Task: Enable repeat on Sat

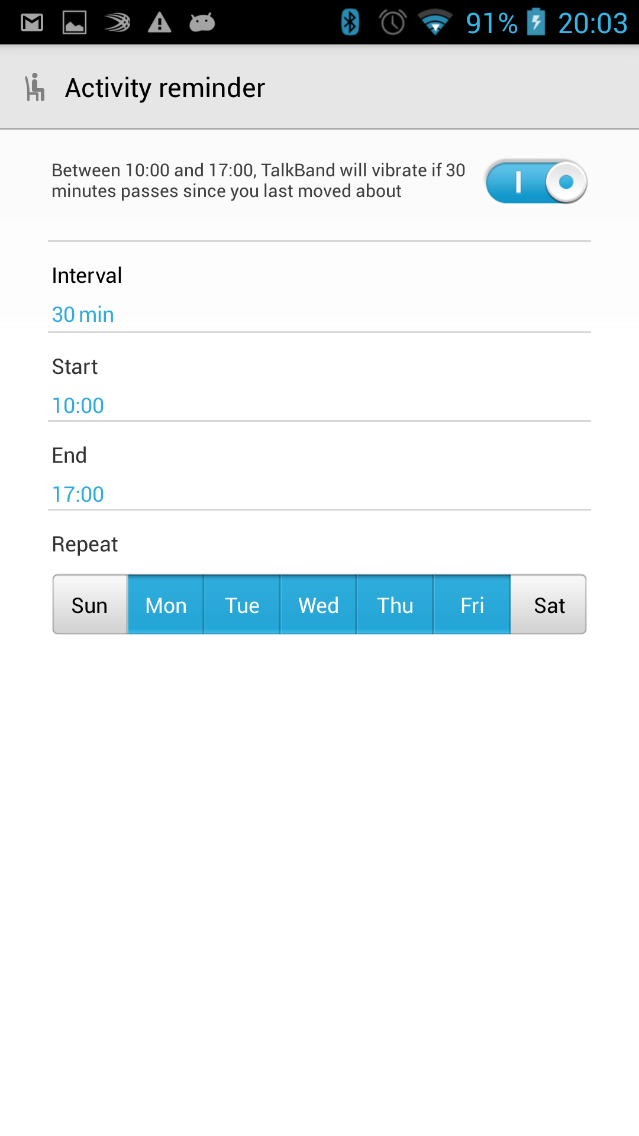Action: tap(548, 605)
